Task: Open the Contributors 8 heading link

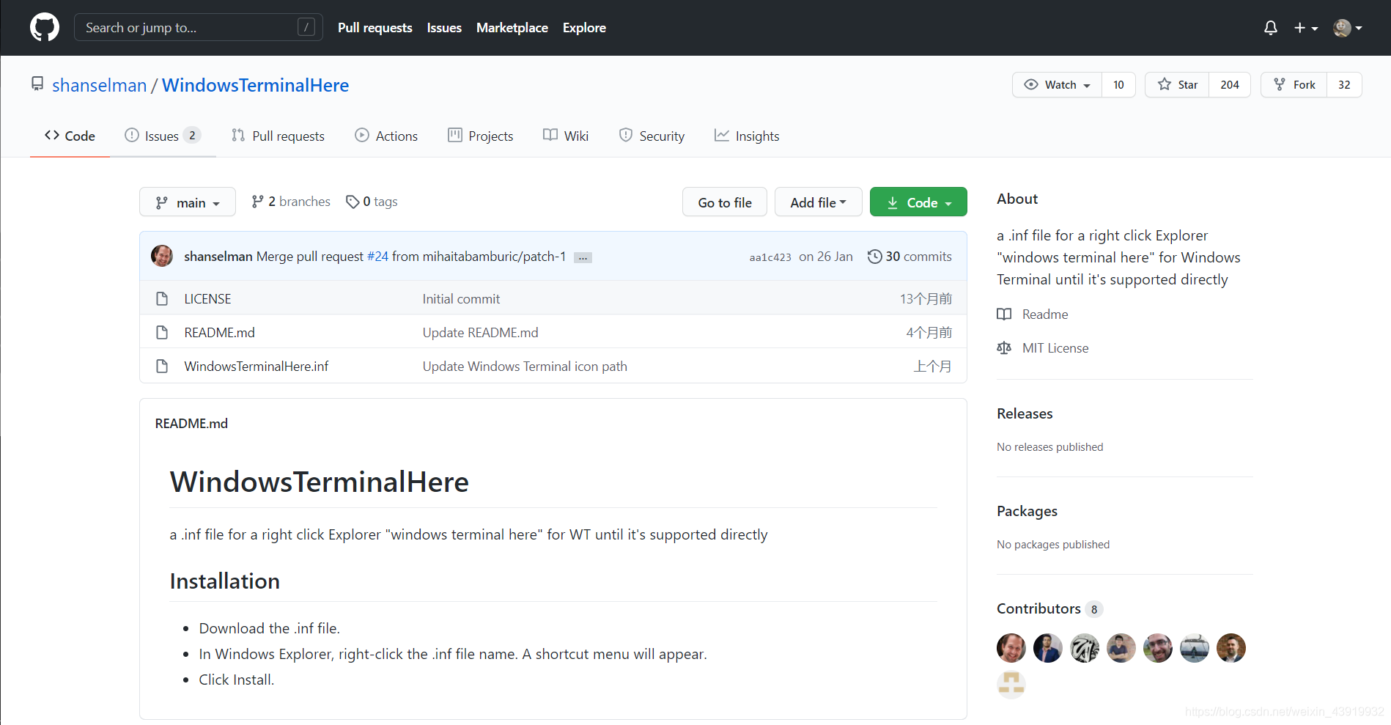Action: point(1049,608)
